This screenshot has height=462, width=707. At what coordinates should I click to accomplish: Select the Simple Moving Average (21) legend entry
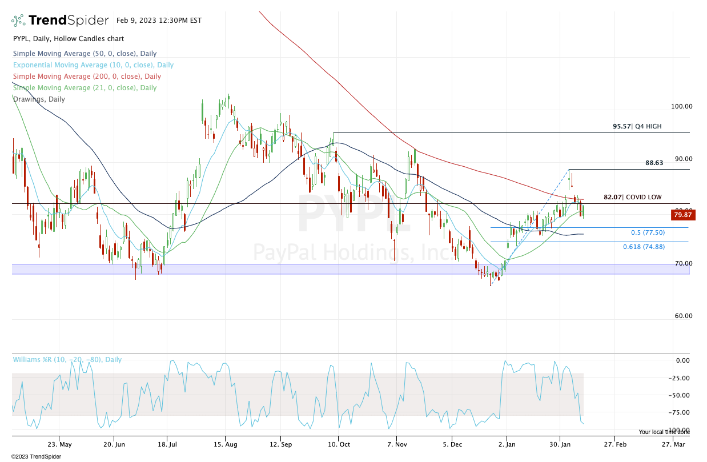[x=85, y=88]
